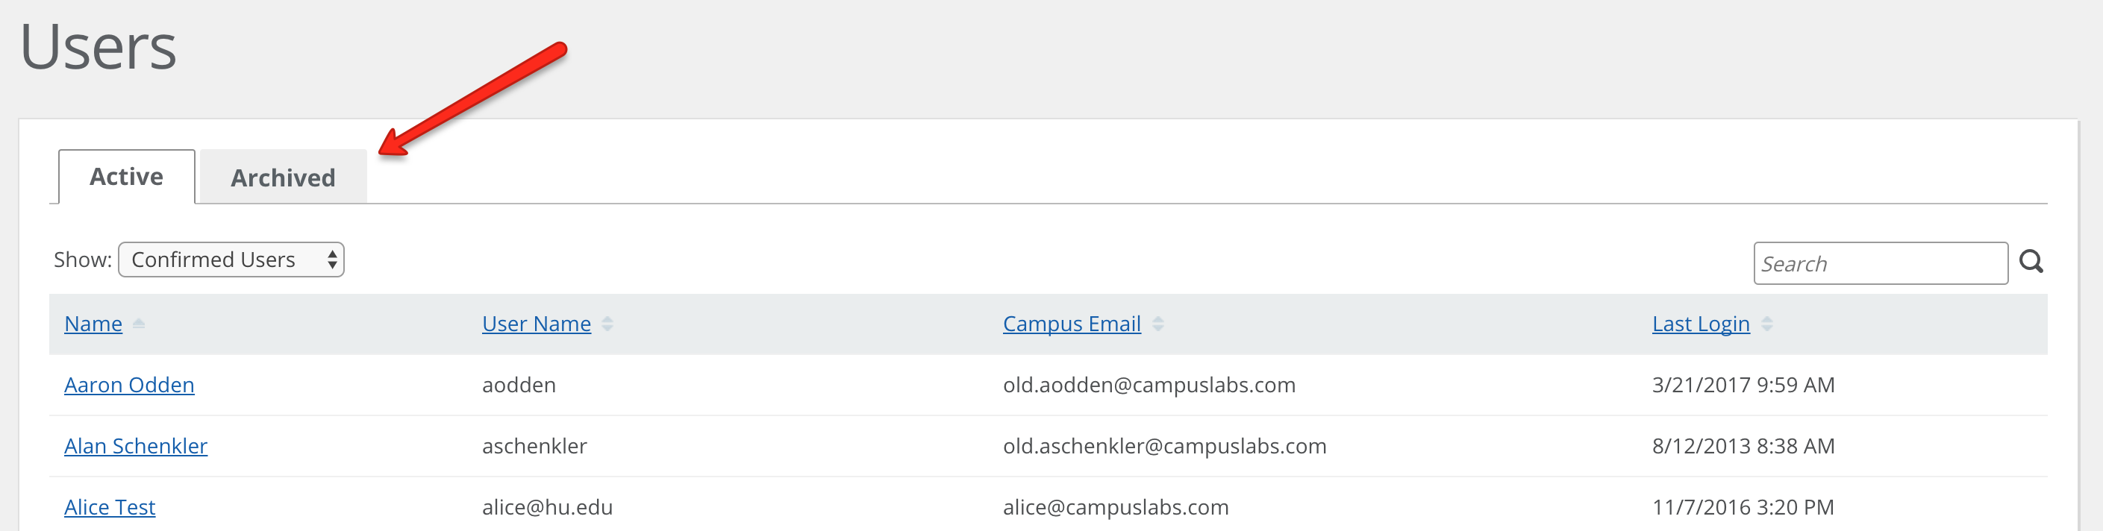Screen dimensions: 2103x531
Task: Focus the Search input field
Action: point(1880,263)
